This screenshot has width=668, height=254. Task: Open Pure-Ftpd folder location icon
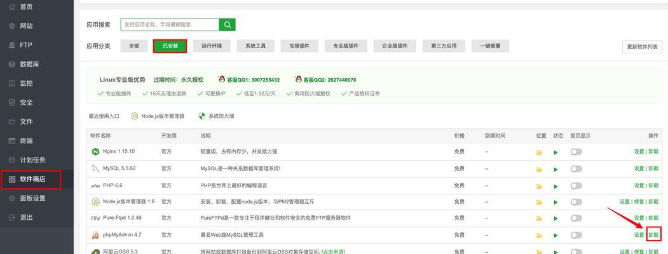tap(540, 218)
